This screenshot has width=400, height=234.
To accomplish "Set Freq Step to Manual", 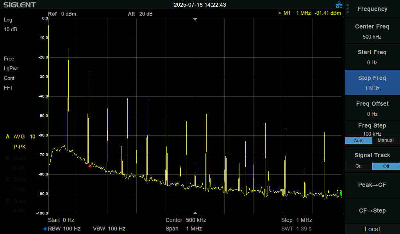I will pos(386,140).
